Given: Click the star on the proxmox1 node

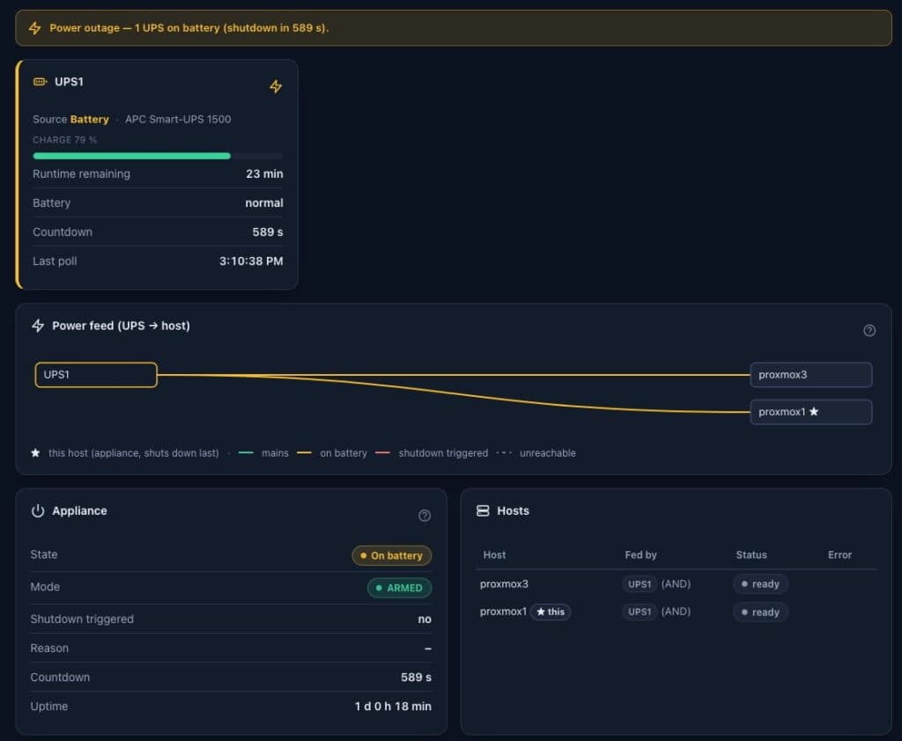Looking at the screenshot, I should tap(814, 412).
